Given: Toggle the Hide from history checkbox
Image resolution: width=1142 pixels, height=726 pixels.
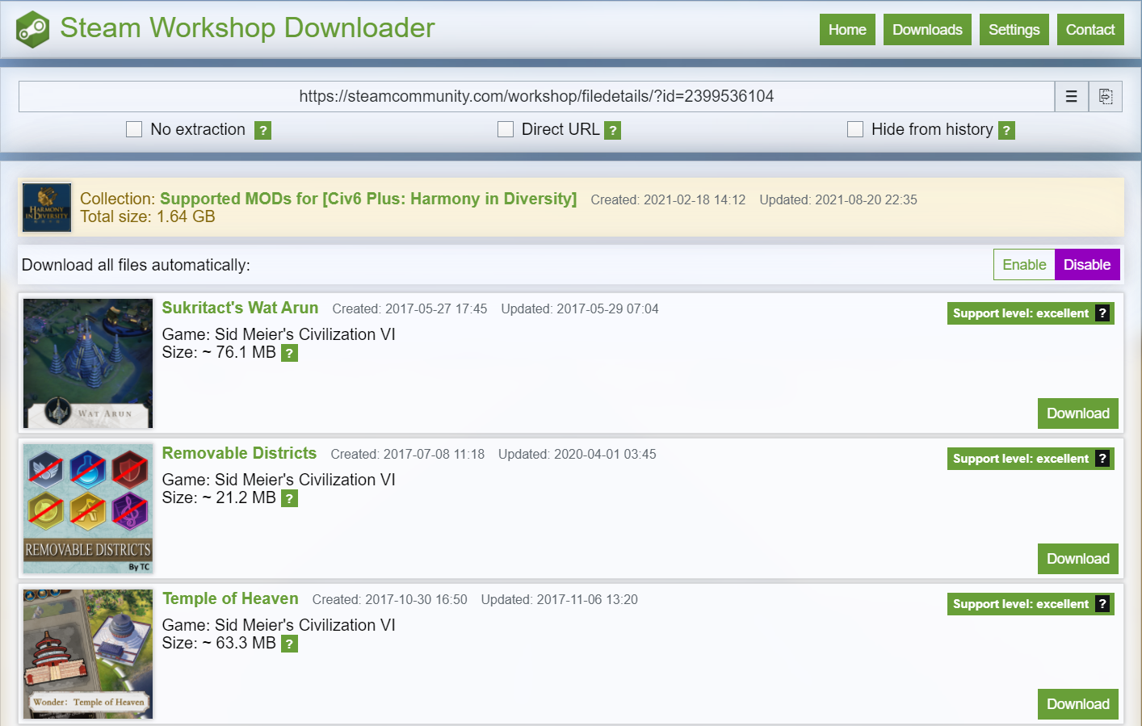Looking at the screenshot, I should pyautogui.click(x=855, y=129).
